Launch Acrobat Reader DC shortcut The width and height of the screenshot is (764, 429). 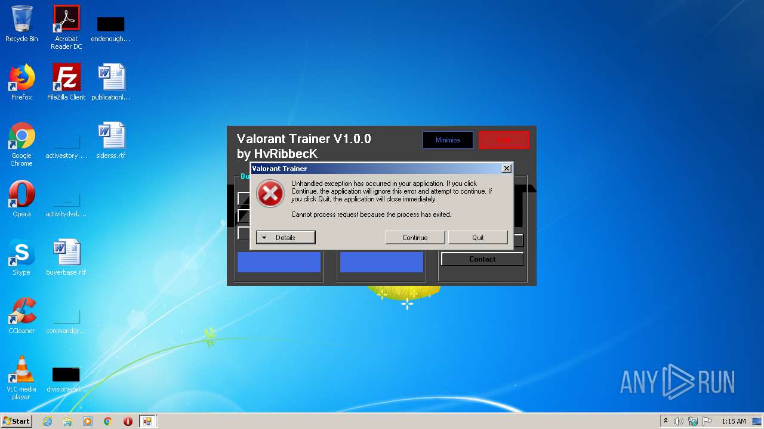(x=66, y=27)
